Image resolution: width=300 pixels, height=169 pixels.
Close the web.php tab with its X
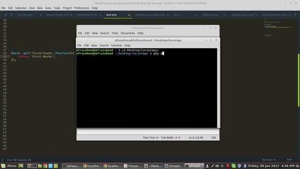point(129,15)
